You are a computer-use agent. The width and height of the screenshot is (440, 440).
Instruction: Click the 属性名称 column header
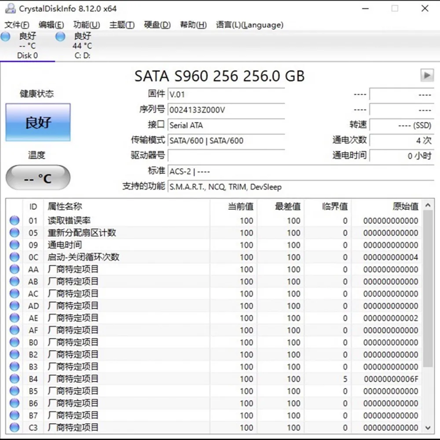pyautogui.click(x=65, y=206)
